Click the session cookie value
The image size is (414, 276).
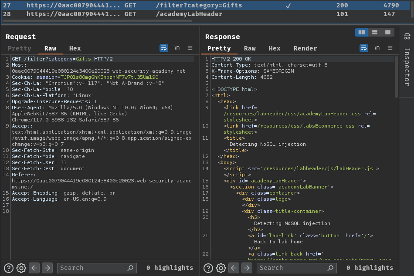tap(109, 77)
